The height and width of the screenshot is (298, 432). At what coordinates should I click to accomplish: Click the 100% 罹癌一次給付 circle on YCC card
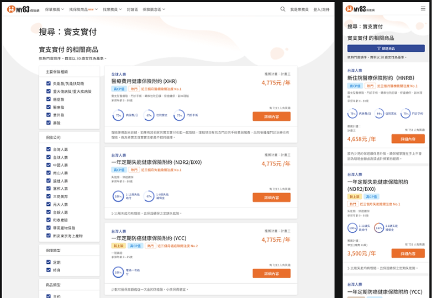pyautogui.click(x=118, y=272)
